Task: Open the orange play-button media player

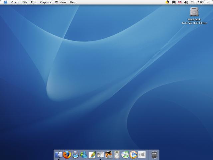Action: [133, 155]
